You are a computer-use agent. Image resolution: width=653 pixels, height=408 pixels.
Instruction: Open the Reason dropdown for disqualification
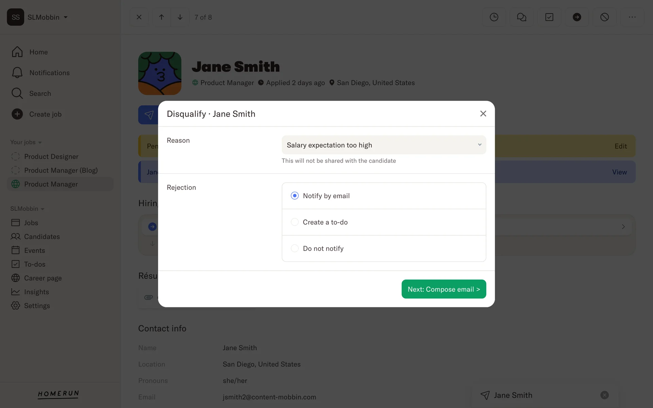(384, 145)
